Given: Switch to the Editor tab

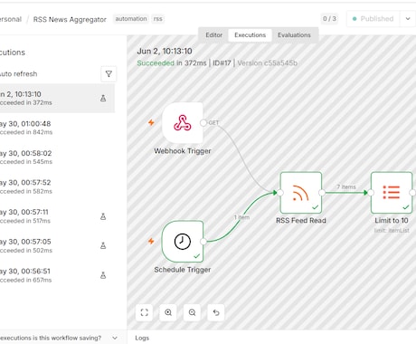Looking at the screenshot, I should [213, 35].
